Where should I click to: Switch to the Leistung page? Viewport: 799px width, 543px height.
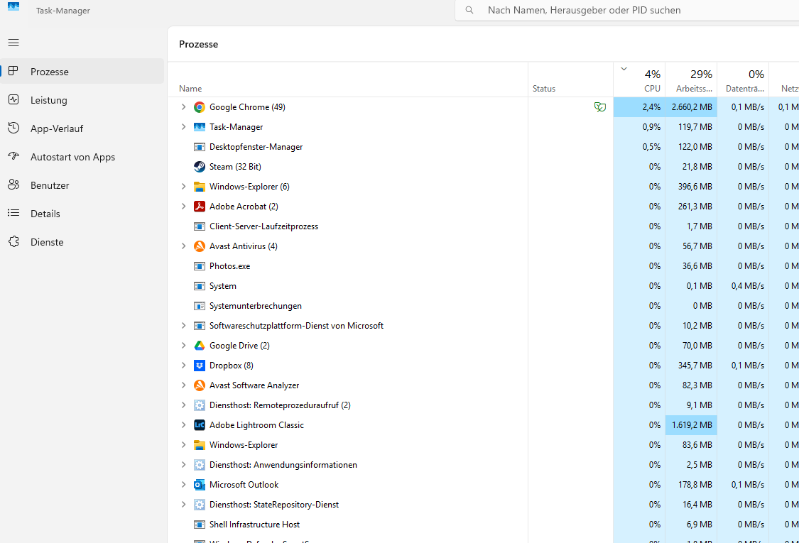(82, 100)
